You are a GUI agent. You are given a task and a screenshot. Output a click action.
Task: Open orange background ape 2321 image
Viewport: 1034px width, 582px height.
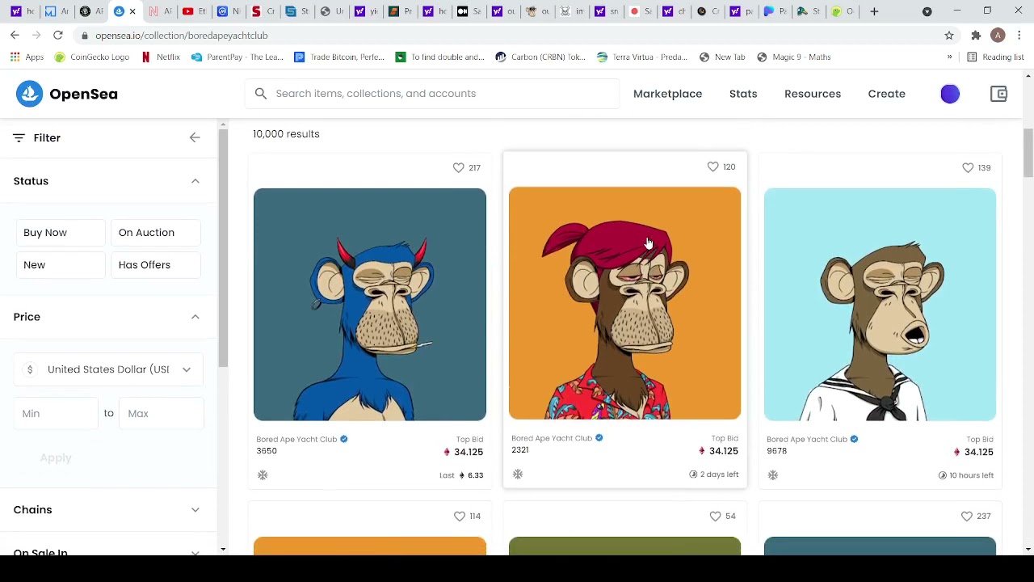[x=624, y=303]
